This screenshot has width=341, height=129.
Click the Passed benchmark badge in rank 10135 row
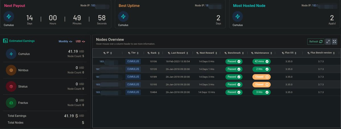tap(234, 69)
